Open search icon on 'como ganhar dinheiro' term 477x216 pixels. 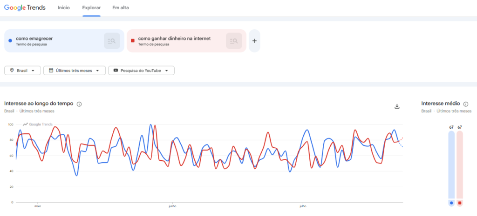click(x=234, y=41)
